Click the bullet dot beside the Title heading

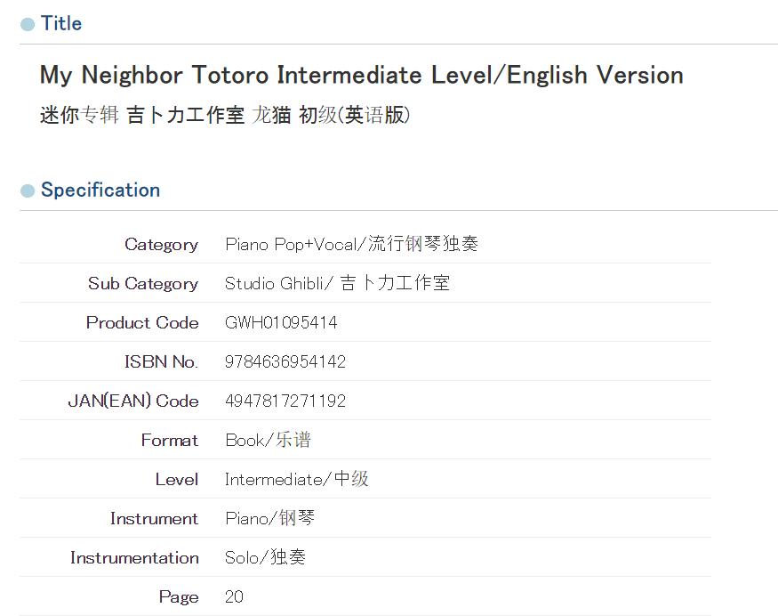click(x=28, y=24)
